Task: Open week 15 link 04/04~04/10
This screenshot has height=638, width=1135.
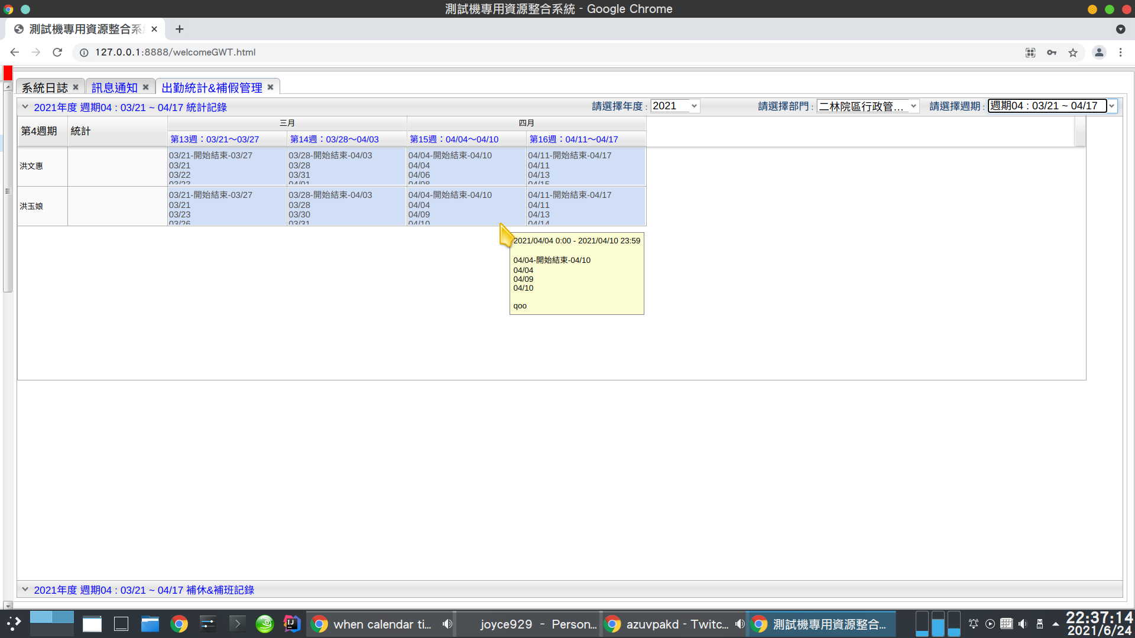Action: tap(454, 139)
